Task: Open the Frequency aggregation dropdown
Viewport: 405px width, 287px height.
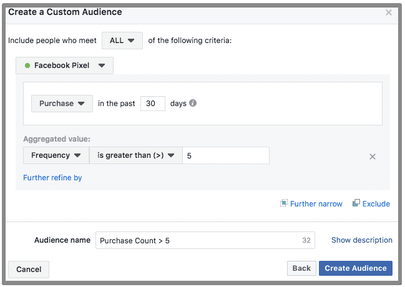Action: (x=56, y=155)
